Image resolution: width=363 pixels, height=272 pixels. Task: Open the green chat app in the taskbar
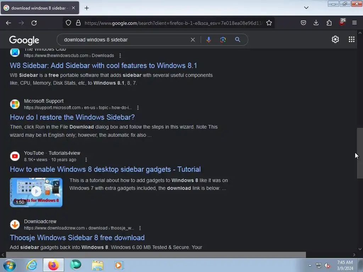coord(76,265)
